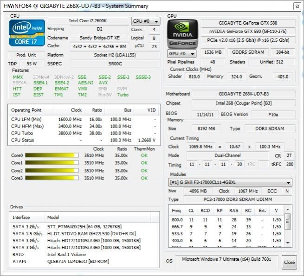
Task: Click the BIOS Version F10a field
Action: pyautogui.click(x=273, y=115)
